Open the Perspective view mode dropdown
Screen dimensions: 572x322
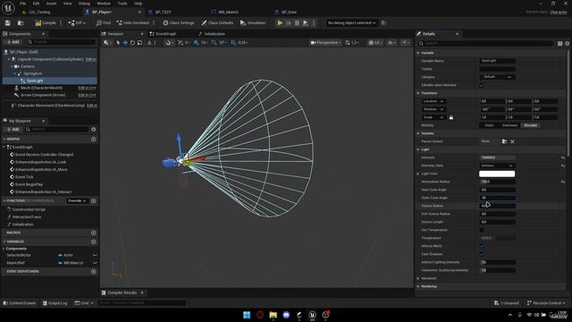click(x=325, y=43)
